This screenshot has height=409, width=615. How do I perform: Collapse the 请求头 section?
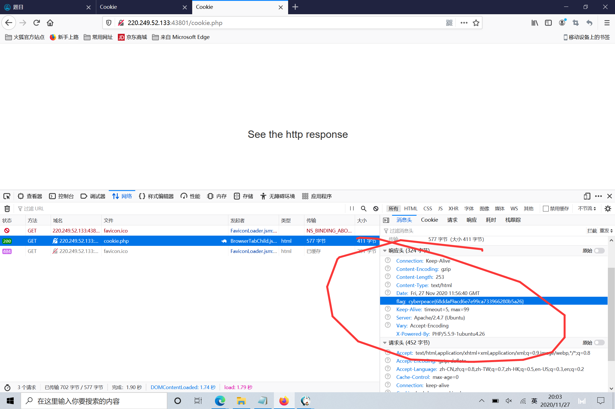[385, 343]
